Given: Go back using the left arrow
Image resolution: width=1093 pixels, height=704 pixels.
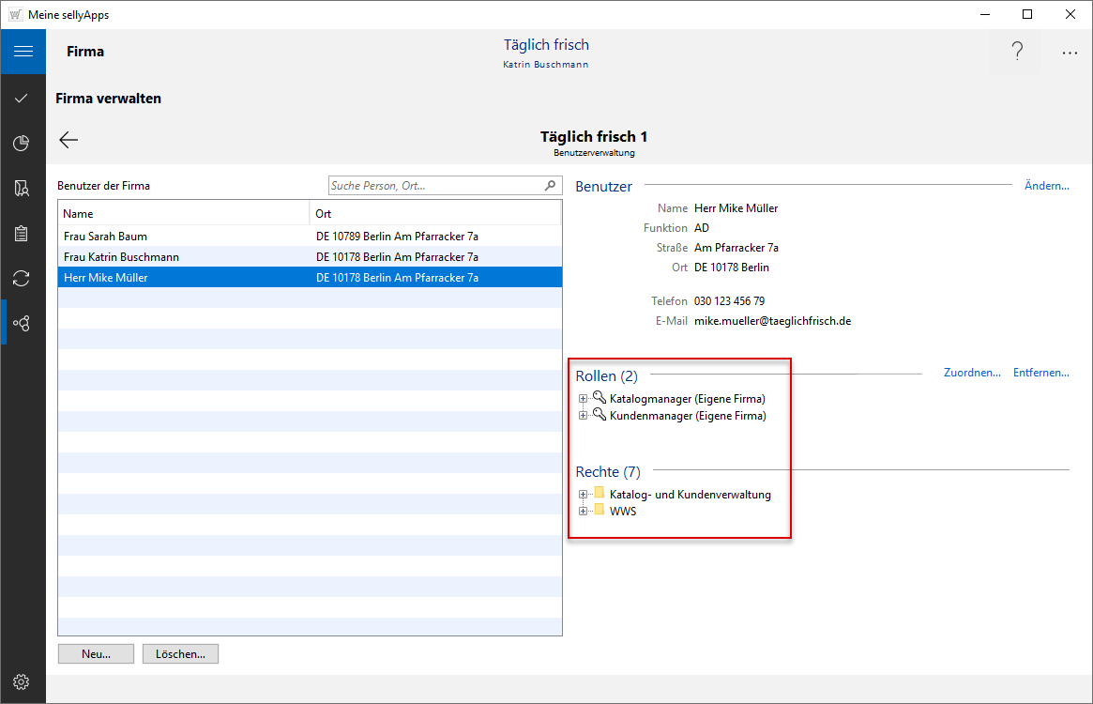Looking at the screenshot, I should pos(68,140).
